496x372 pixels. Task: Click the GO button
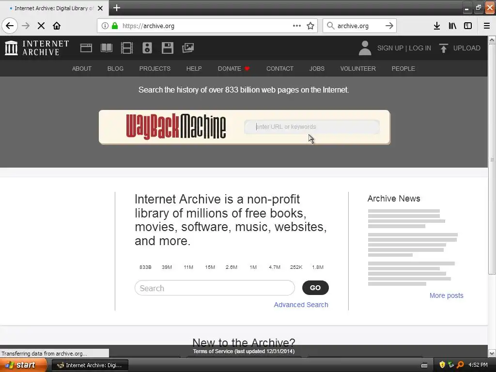pos(315,288)
